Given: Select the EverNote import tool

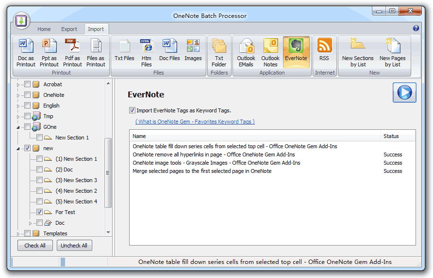Looking at the screenshot, I should tap(296, 53).
